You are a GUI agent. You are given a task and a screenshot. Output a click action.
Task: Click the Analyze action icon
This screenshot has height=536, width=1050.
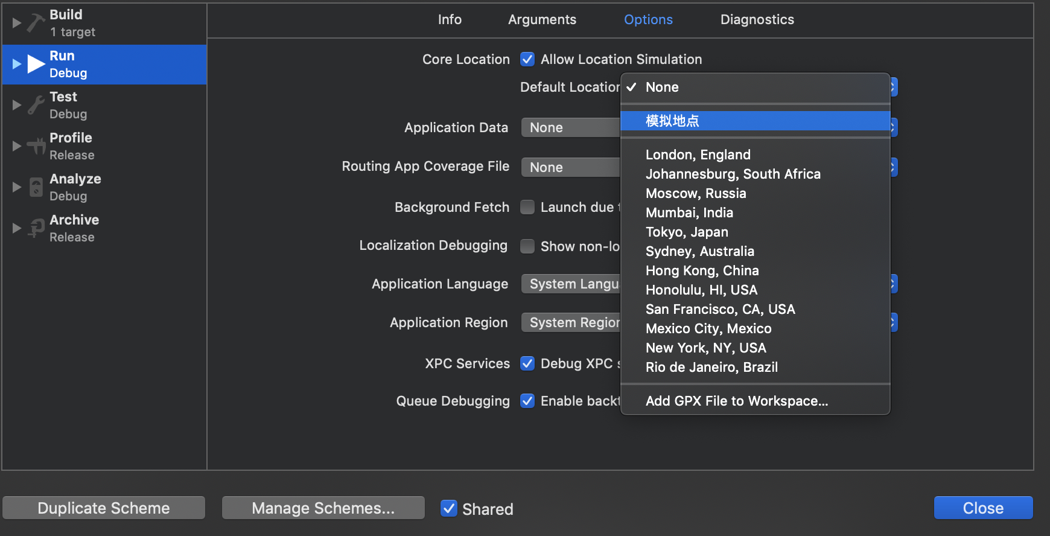tap(36, 187)
